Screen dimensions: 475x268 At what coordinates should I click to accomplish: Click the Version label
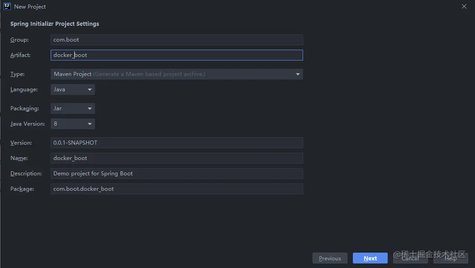[x=21, y=143]
